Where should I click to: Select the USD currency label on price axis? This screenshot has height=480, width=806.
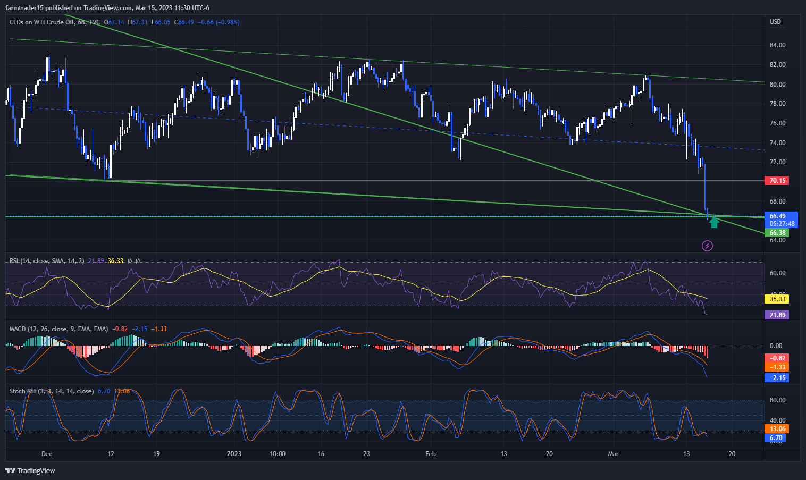(775, 22)
